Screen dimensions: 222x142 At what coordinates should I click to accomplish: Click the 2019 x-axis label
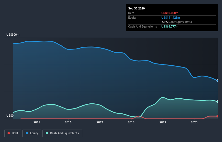click(163, 122)
